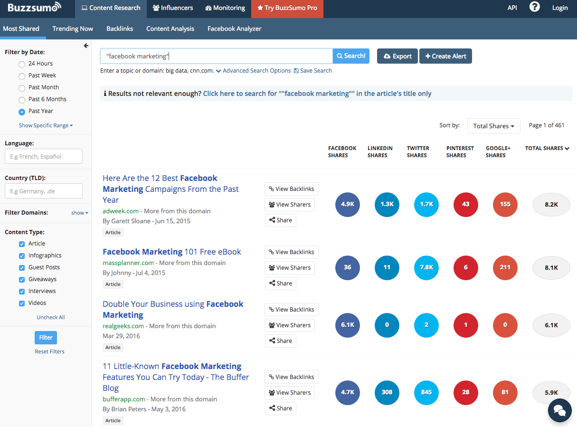The image size is (577, 427).
Task: Expand Advanced Search Options
Action: click(x=253, y=71)
